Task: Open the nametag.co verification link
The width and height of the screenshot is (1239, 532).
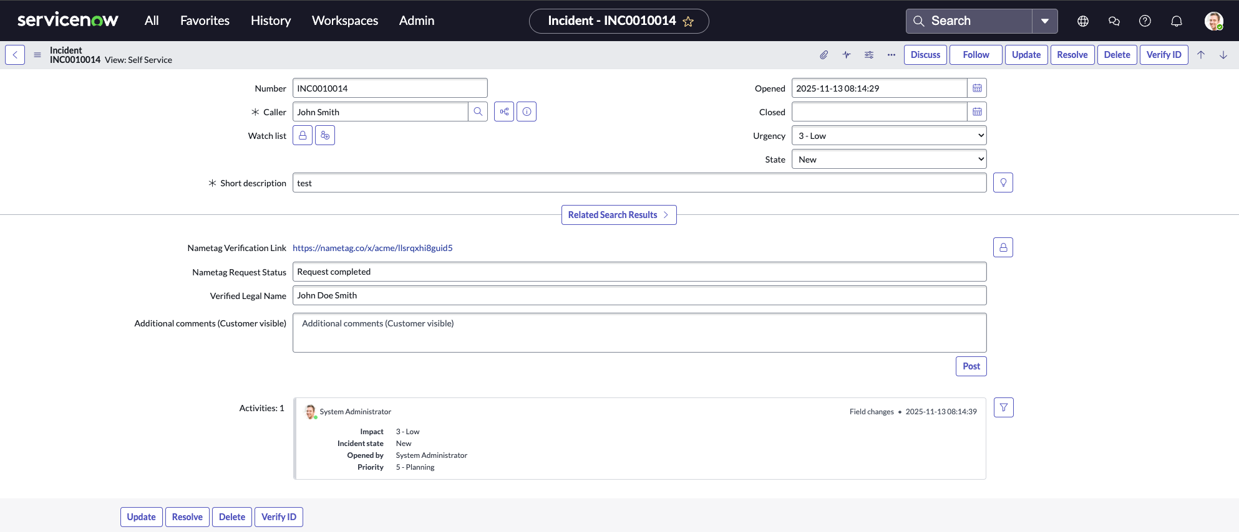Action: (372, 248)
